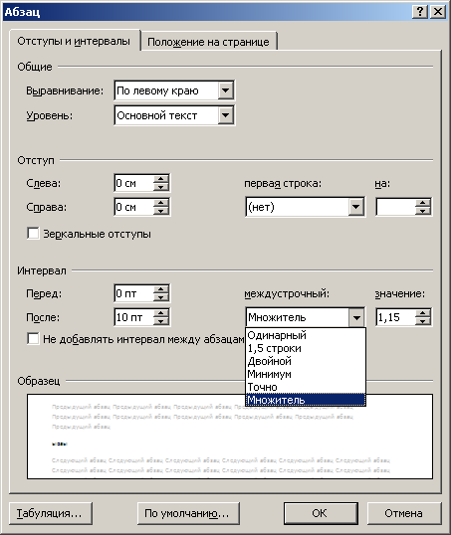
Task: Select highlighted Множитель option in list
Action: pos(306,400)
